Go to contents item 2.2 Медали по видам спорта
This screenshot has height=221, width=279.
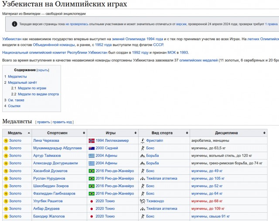click(38, 94)
